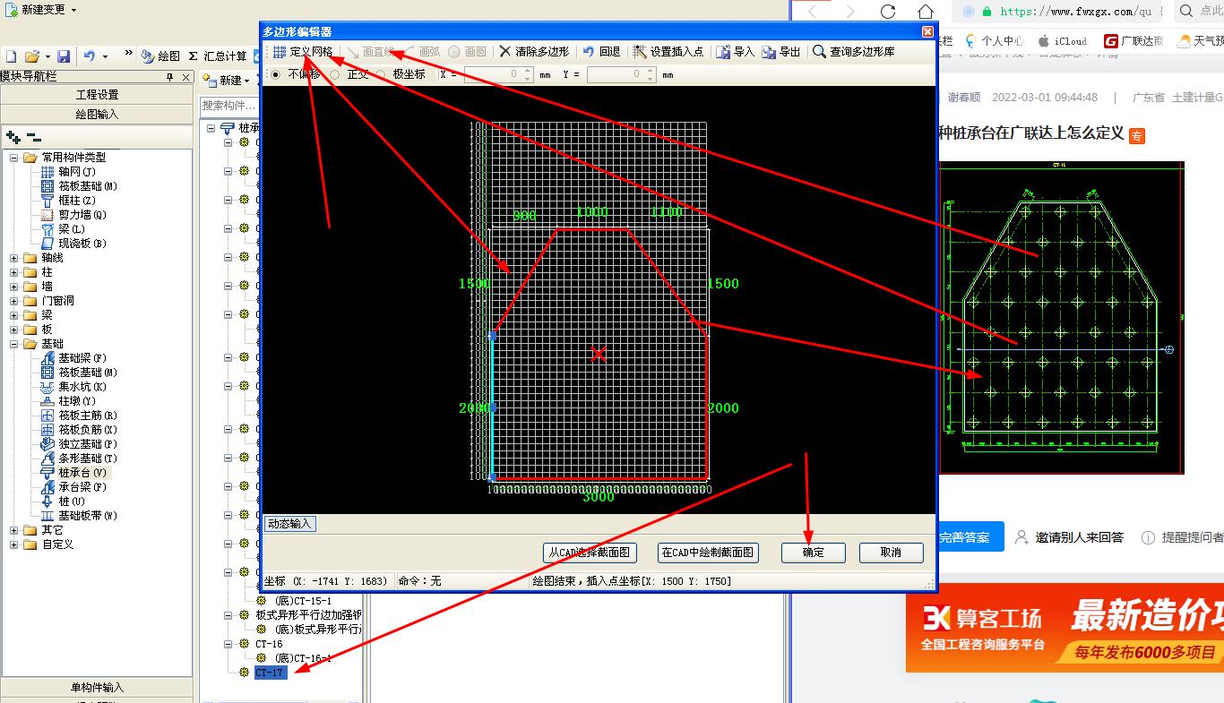Click the 定义网格 grid tool
Screen dimensions: 1224x703
pyautogui.click(x=302, y=52)
